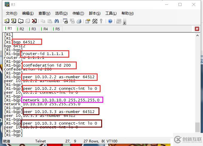Switch to the R3 session tab
Screen dimensions: 203x146
tap(33, 29)
